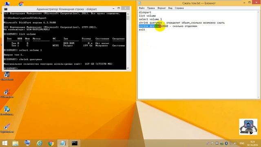Launch Internet Explorer from the taskbar
This screenshot has height=147, width=261.
[x=39, y=143]
